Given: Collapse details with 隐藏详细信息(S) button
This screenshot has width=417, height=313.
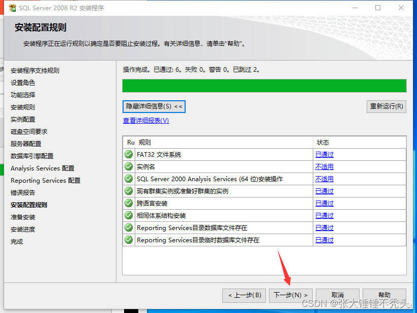Looking at the screenshot, I should tap(154, 106).
